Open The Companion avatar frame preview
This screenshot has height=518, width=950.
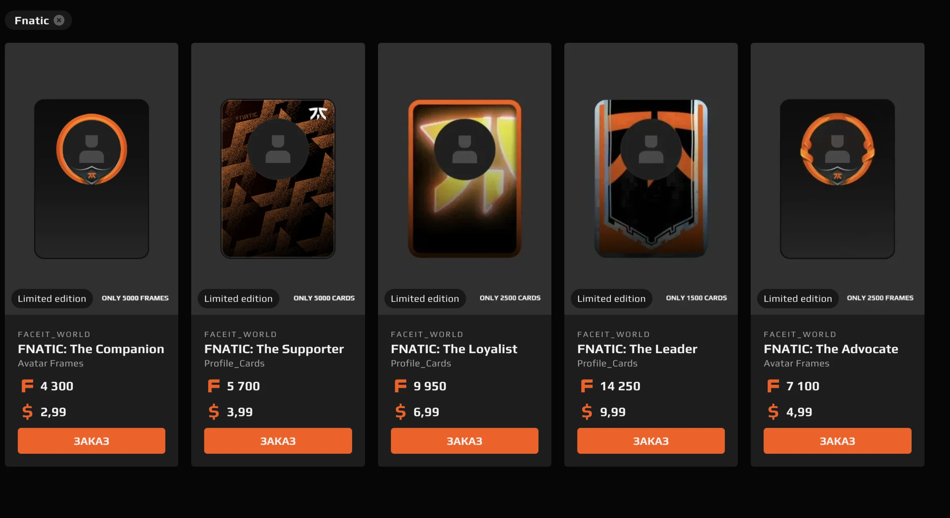tap(92, 179)
